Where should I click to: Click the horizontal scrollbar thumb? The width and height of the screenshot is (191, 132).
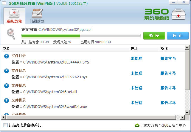(91, 117)
